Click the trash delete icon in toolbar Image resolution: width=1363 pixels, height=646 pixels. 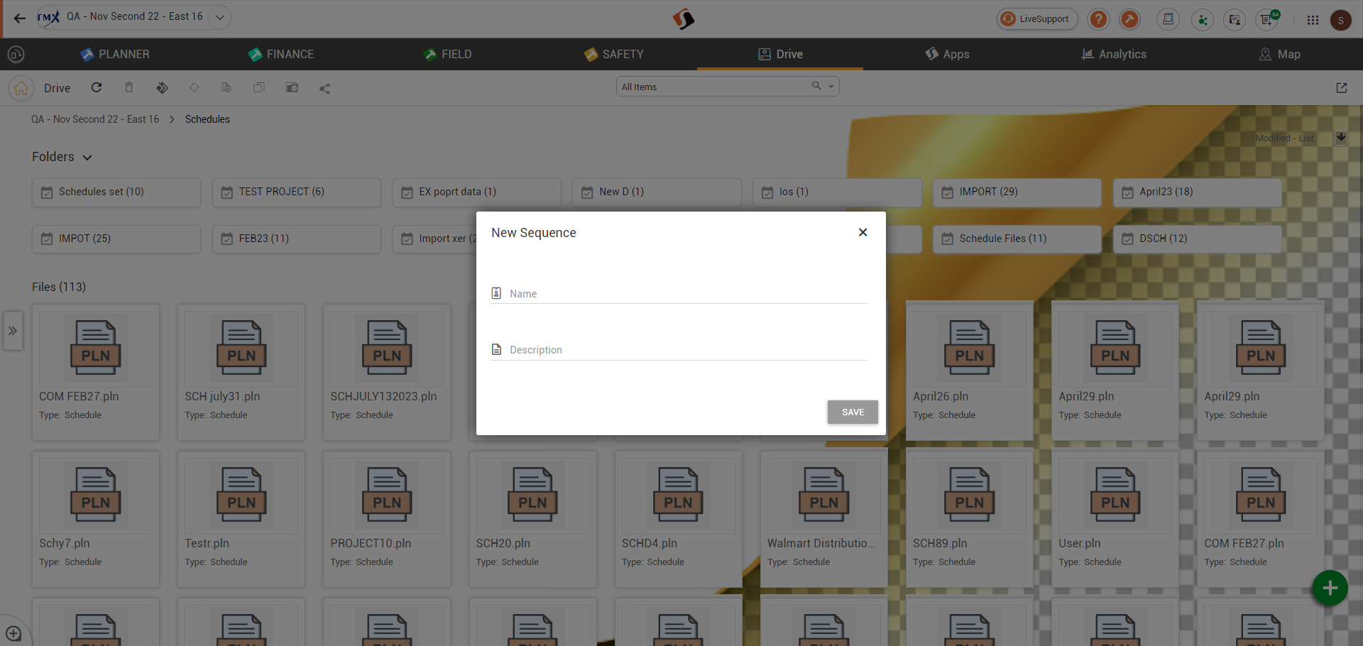pyautogui.click(x=128, y=87)
